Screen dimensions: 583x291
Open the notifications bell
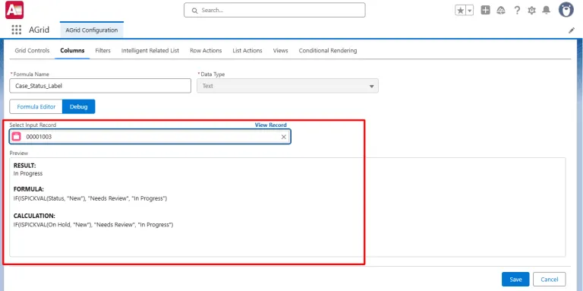[x=547, y=11]
